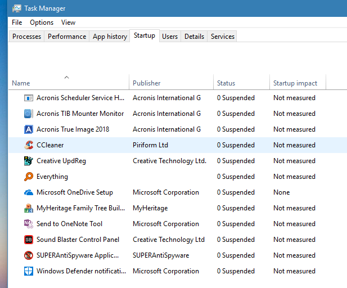Click the 0 Suspended status of Everything
Image resolution: width=347 pixels, height=288 pixels.
[x=236, y=177]
